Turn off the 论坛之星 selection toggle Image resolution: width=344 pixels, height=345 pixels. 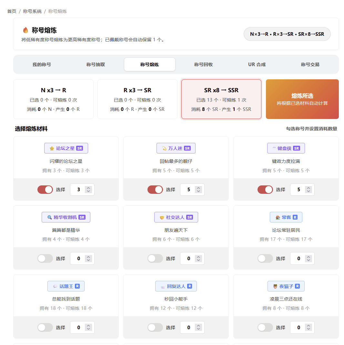[45, 190]
